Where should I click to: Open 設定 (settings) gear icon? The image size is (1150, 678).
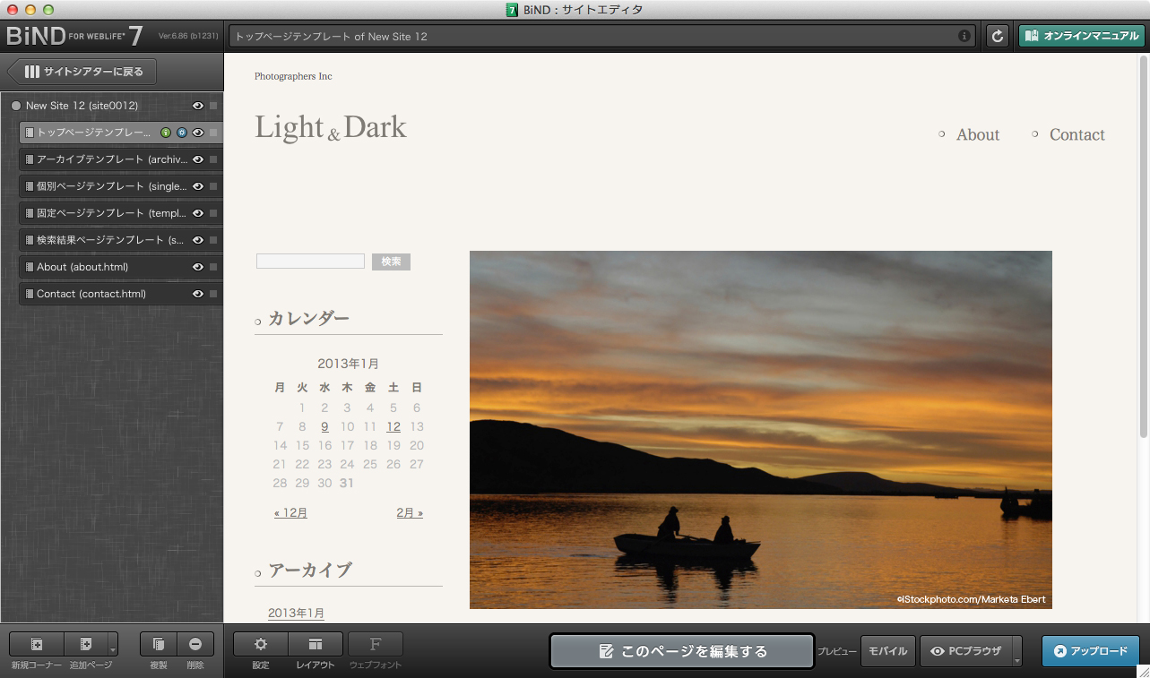(x=261, y=644)
